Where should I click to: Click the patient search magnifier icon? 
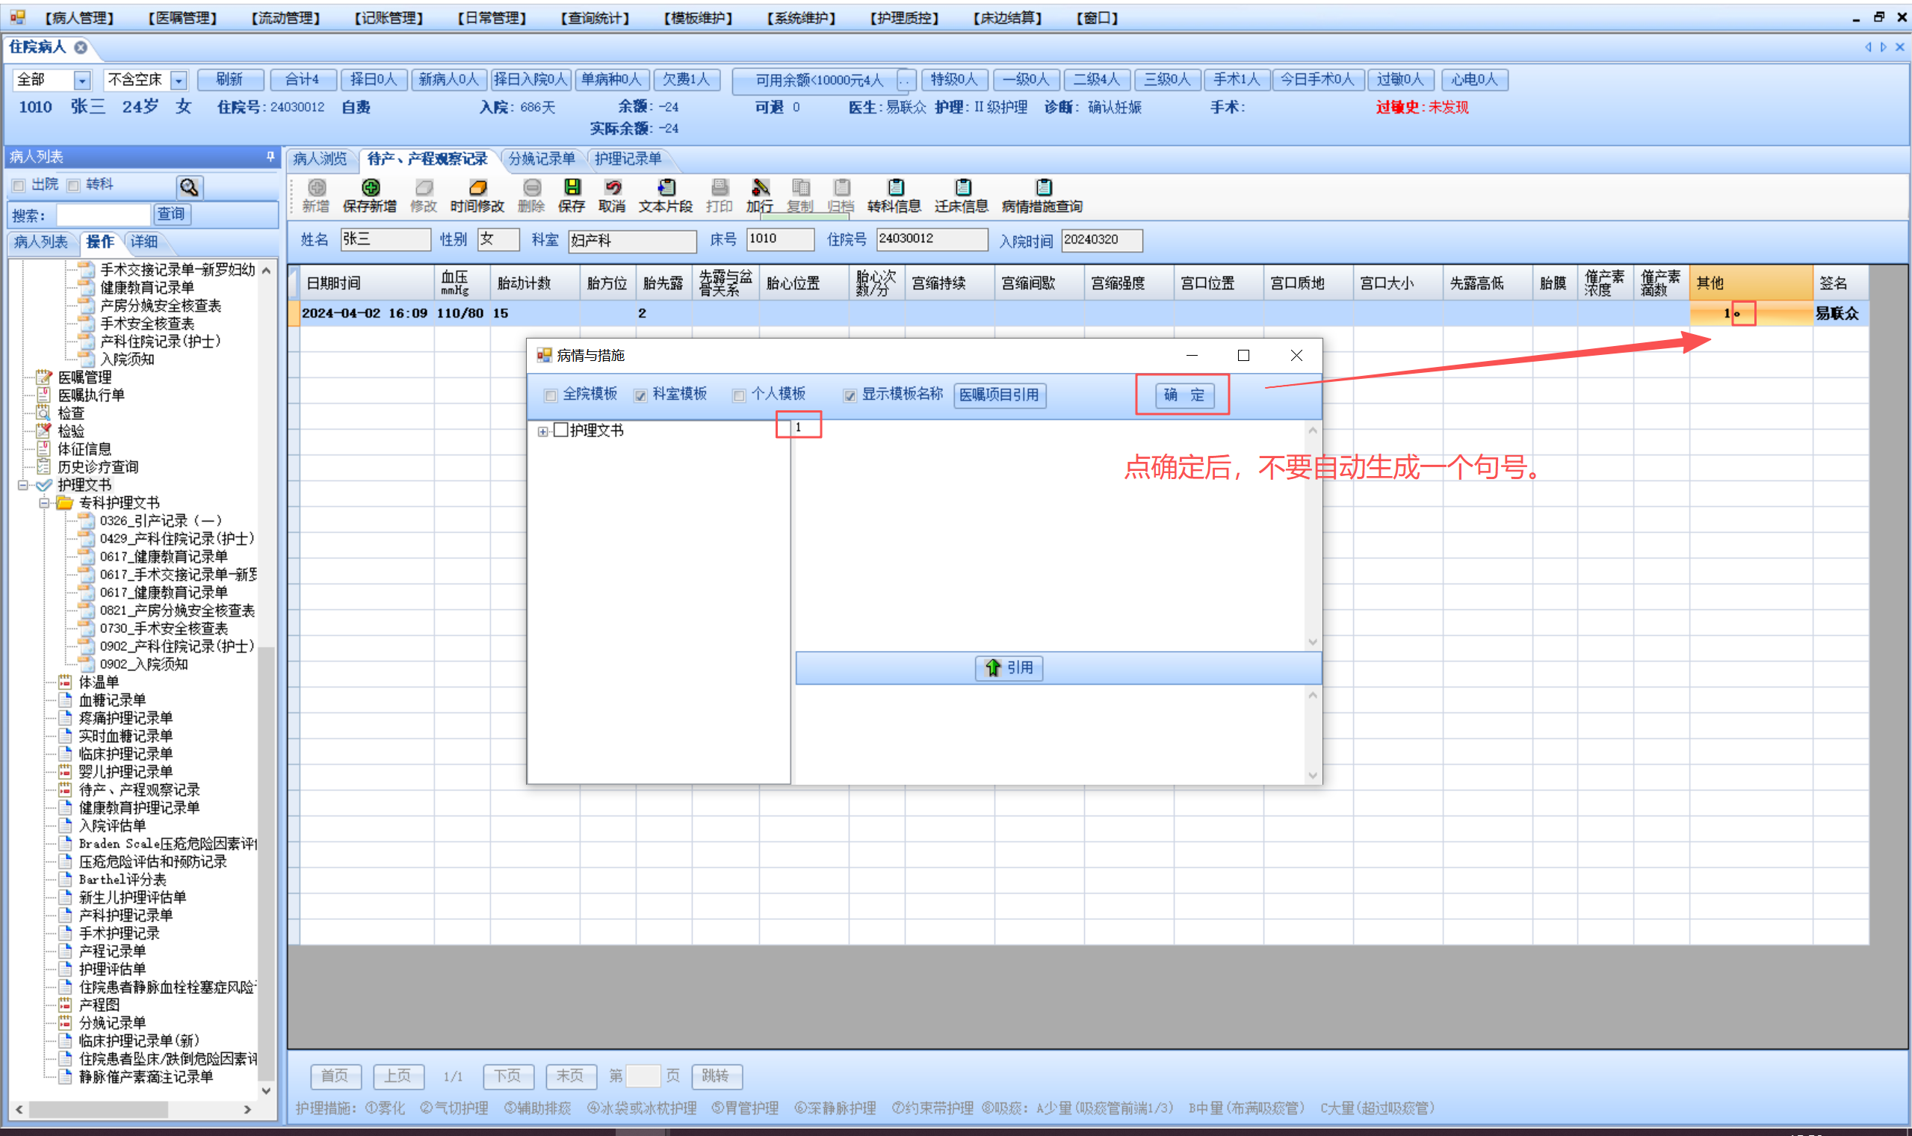coord(188,187)
